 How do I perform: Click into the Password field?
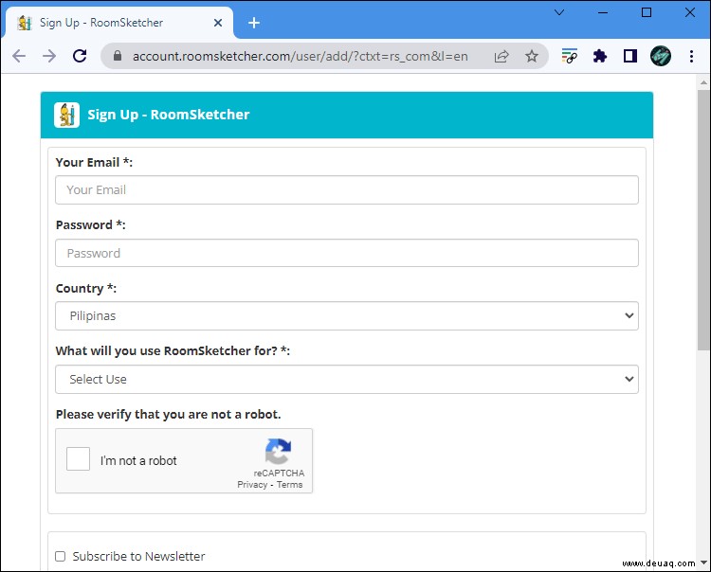[x=347, y=253]
